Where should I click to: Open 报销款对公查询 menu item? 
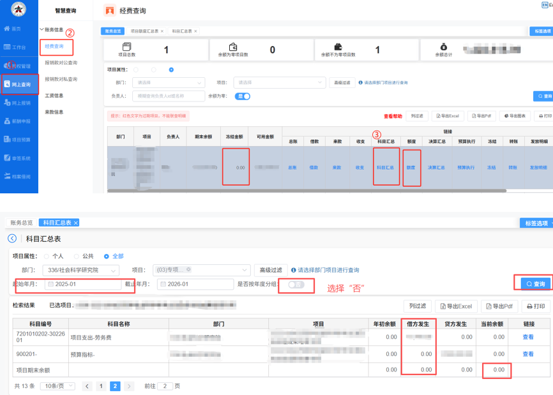pyautogui.click(x=61, y=63)
